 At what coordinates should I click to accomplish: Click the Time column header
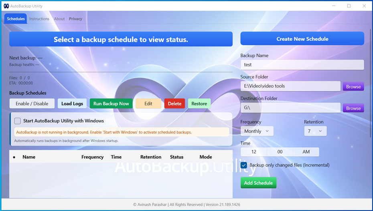116,157
